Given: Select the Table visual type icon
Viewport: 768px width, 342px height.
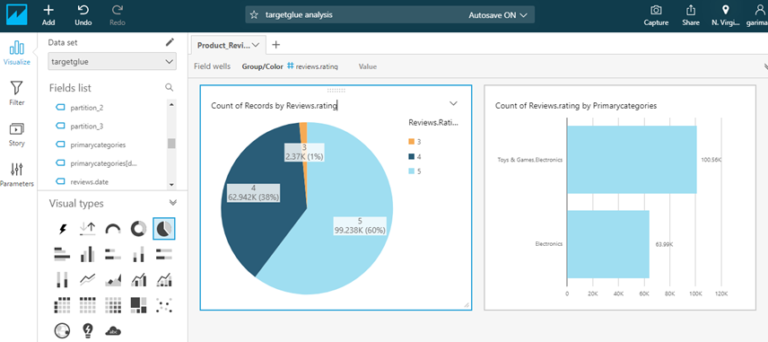Looking at the screenshot, I should 88,305.
